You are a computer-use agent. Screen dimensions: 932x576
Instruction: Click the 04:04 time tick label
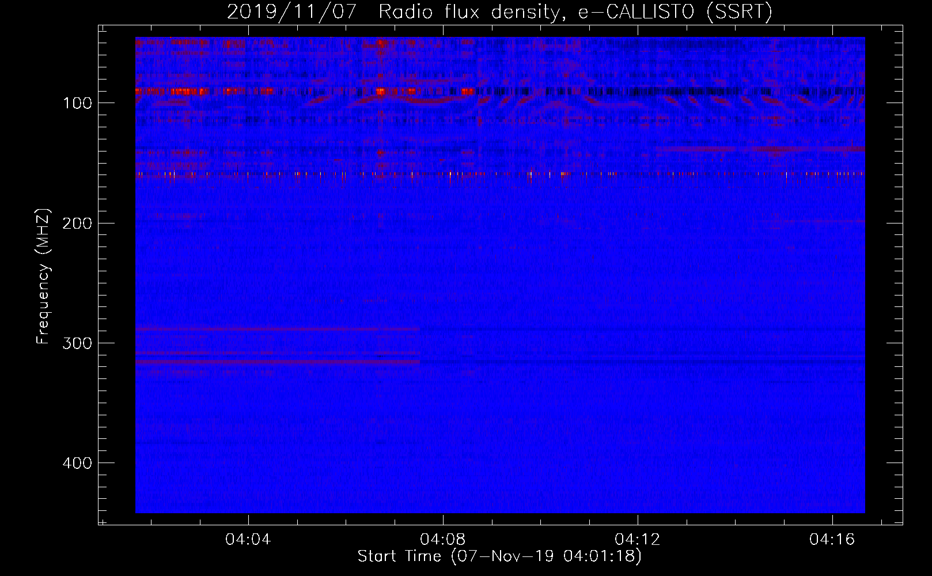coord(248,539)
